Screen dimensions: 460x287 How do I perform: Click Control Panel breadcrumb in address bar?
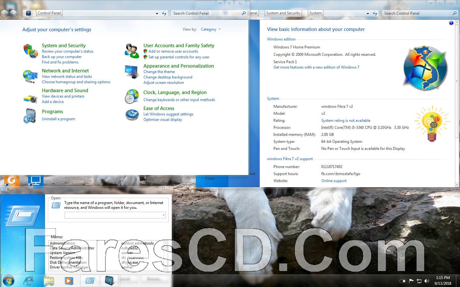(x=49, y=13)
